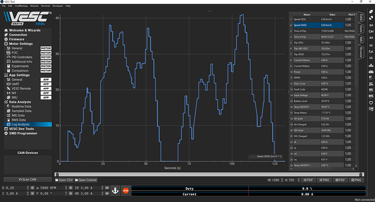Click Read Motor Configuration up-arrow M icon

click(x=371, y=25)
